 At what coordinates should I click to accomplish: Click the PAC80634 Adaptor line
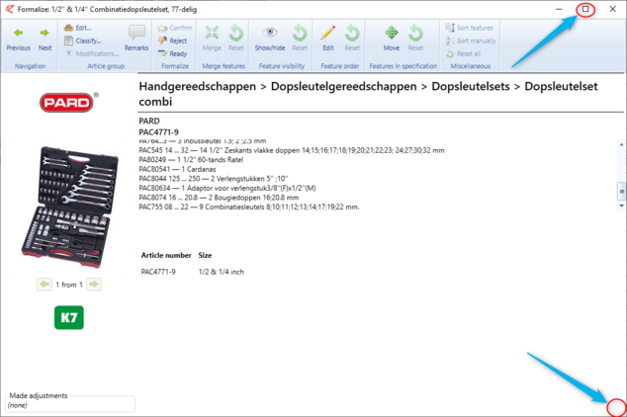coord(227,188)
